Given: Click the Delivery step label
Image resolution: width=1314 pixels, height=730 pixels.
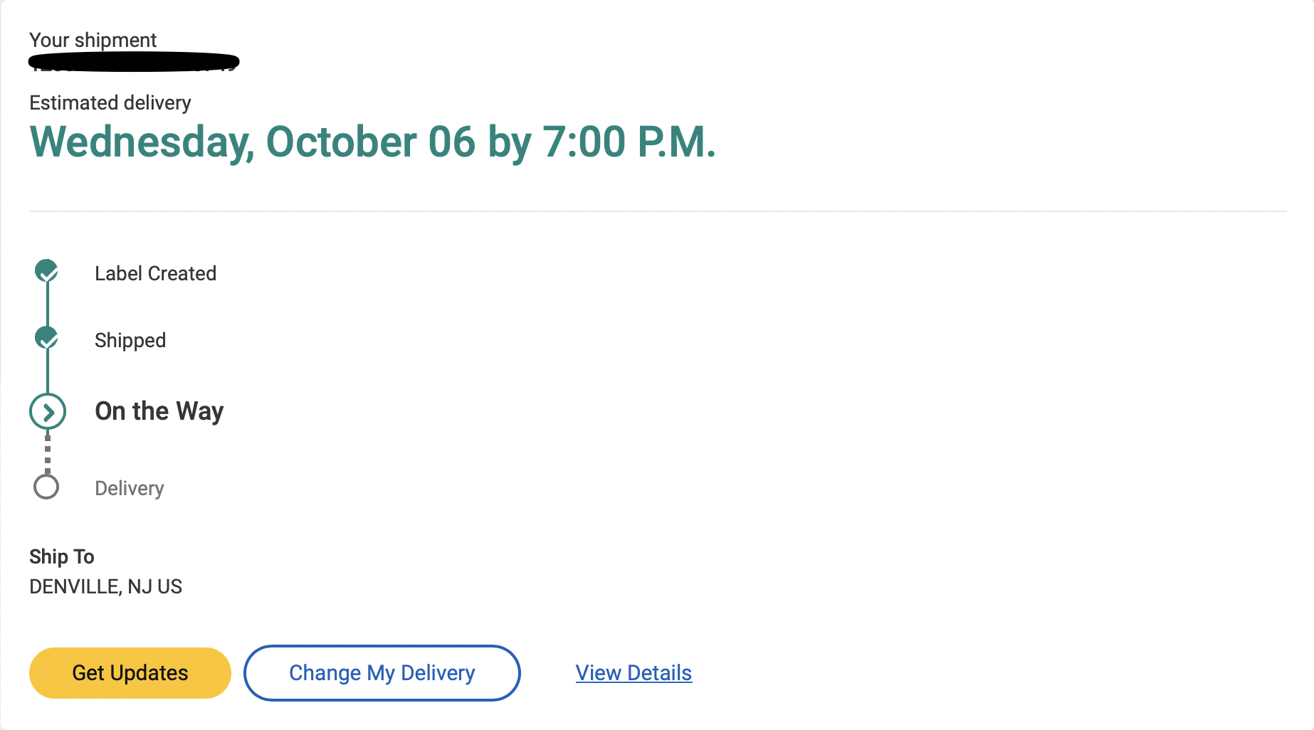Looking at the screenshot, I should coord(130,489).
